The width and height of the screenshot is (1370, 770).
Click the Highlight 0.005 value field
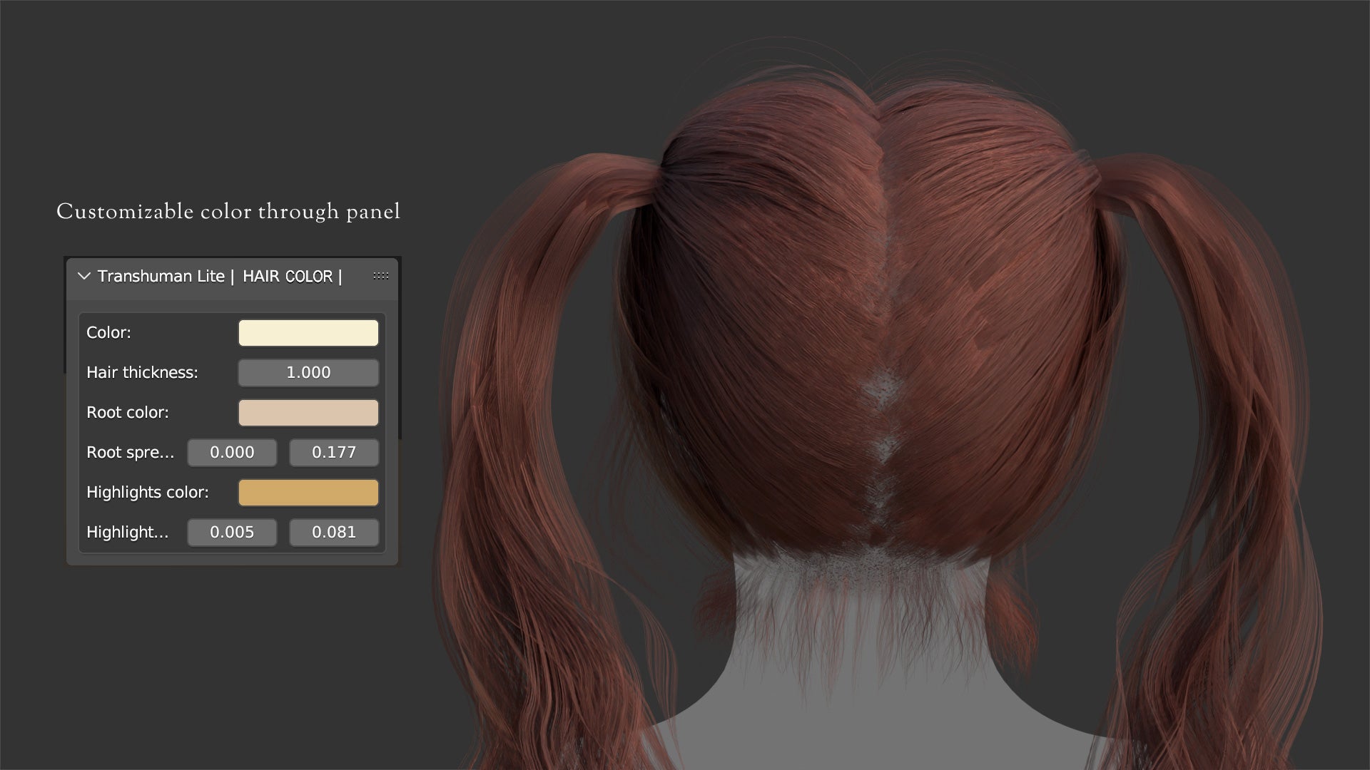[x=232, y=533]
